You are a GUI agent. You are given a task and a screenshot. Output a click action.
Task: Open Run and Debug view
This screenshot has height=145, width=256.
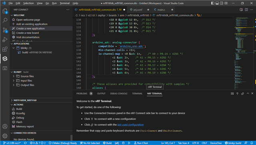5,39
